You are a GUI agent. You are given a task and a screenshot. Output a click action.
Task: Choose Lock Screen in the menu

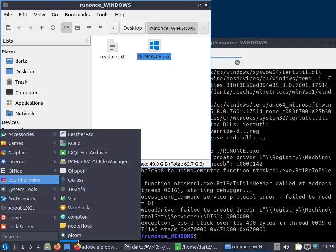pyautogui.click(x=30, y=227)
